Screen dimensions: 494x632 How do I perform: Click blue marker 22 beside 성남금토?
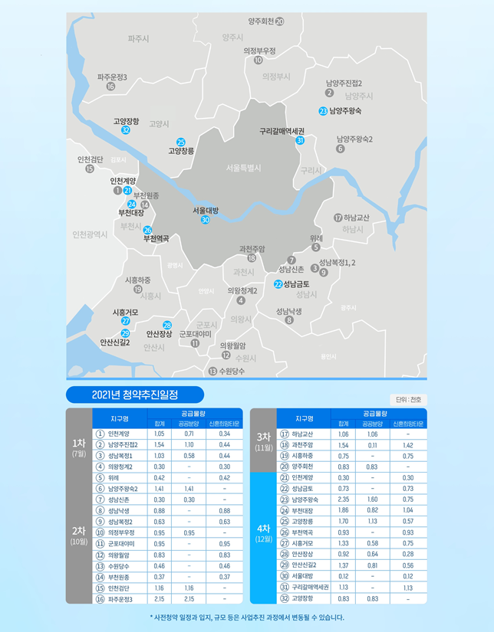click(x=278, y=284)
